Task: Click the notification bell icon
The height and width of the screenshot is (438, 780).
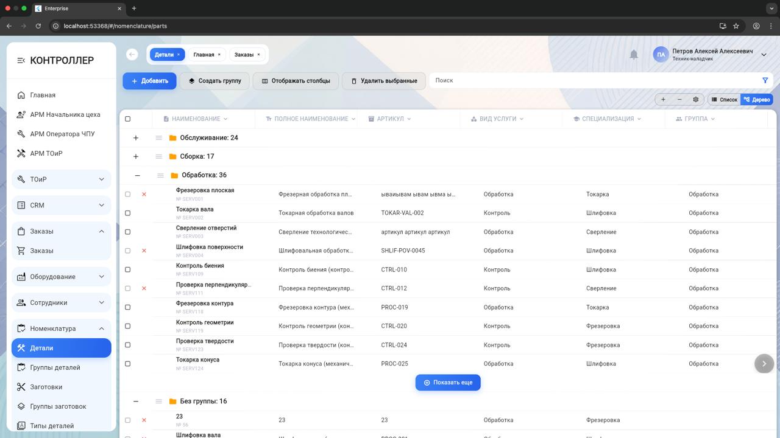Action: pos(634,55)
